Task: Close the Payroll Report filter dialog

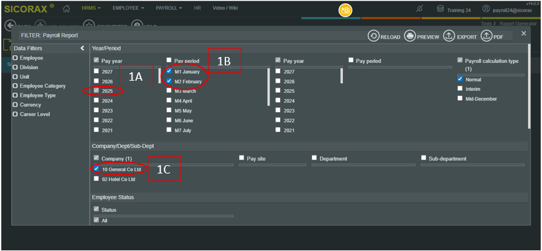Action: pos(523,33)
